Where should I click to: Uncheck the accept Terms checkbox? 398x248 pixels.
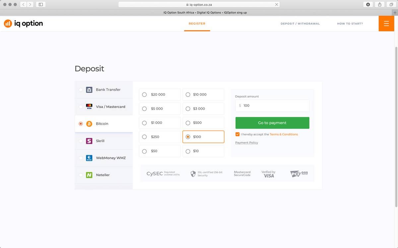pyautogui.click(x=237, y=134)
